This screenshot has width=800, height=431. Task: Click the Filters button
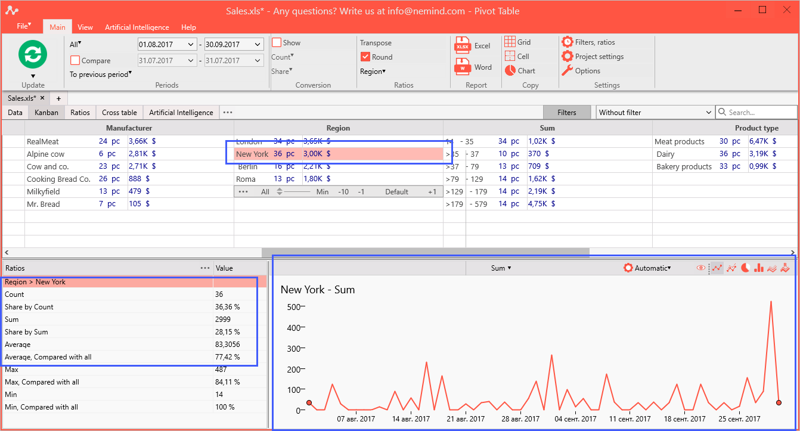[x=567, y=112]
